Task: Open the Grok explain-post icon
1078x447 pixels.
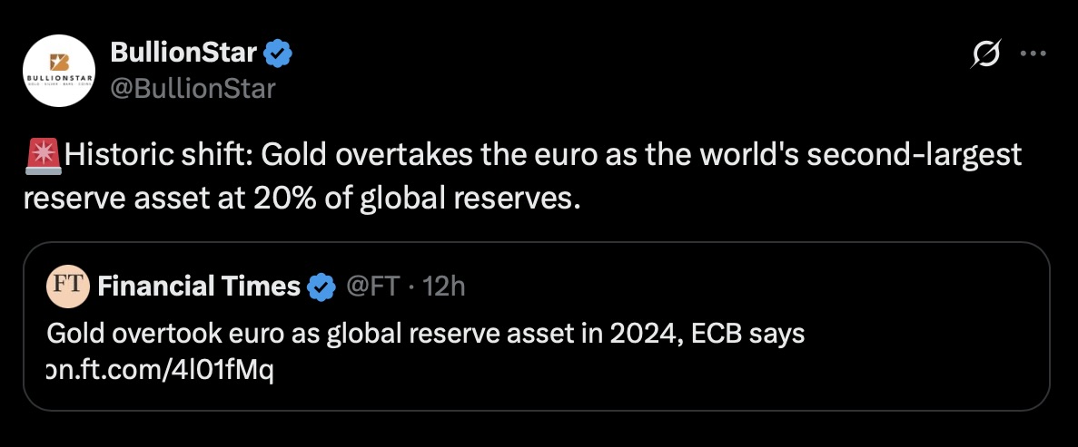Action: click(x=985, y=53)
